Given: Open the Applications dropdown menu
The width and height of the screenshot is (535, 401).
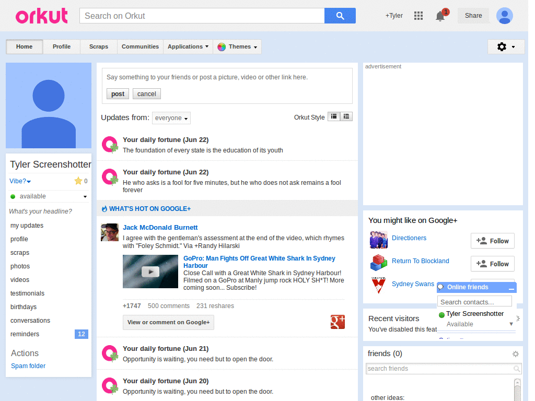Looking at the screenshot, I should tap(188, 46).
